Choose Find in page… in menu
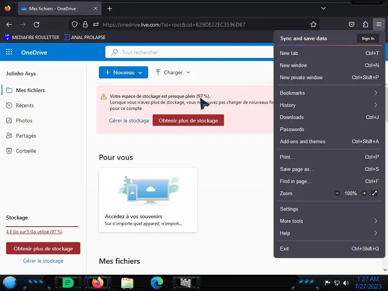 click(x=329, y=181)
